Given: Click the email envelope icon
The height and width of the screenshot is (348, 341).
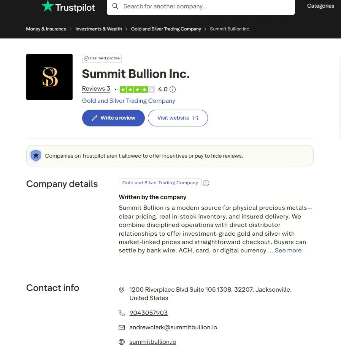Looking at the screenshot, I should click(122, 327).
